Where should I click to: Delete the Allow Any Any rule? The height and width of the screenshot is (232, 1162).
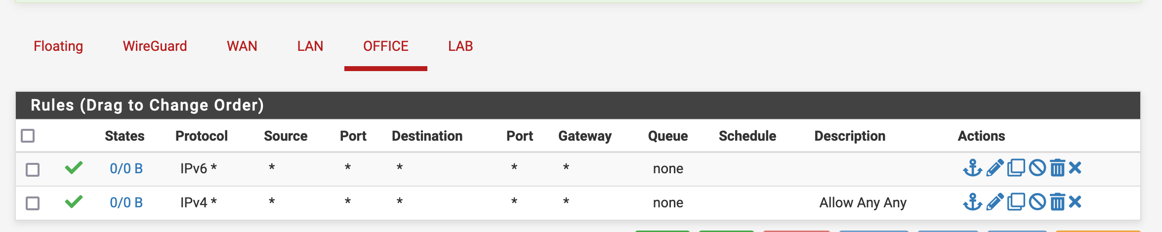1057,202
